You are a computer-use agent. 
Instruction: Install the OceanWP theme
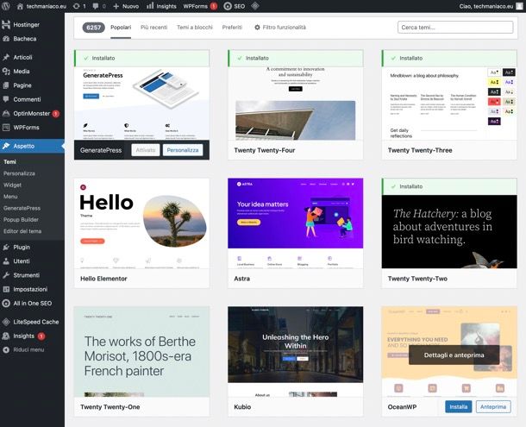pos(458,406)
